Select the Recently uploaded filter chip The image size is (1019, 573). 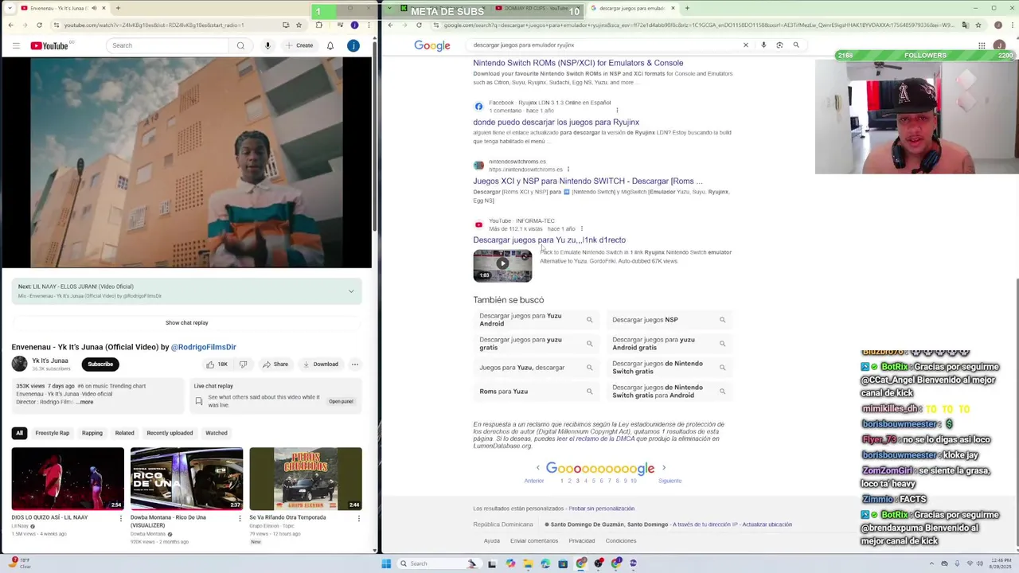point(170,433)
